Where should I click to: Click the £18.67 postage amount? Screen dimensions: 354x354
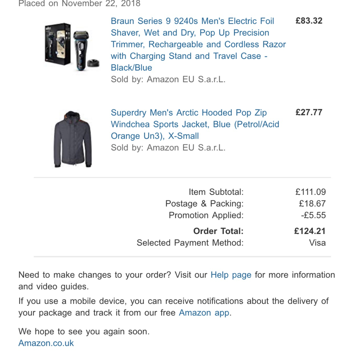click(x=312, y=204)
